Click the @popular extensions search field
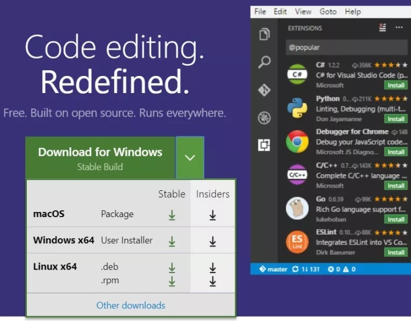The image size is (411, 321). pyautogui.click(x=346, y=47)
